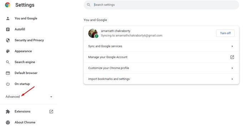The image size is (250, 137).
Task: Select the Autofill clipboard icon
Action: (x=7, y=29)
